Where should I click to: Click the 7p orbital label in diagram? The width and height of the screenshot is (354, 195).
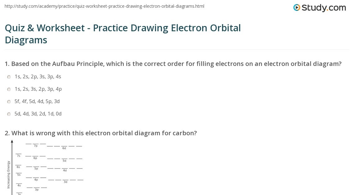pyautogui.click(x=36, y=146)
